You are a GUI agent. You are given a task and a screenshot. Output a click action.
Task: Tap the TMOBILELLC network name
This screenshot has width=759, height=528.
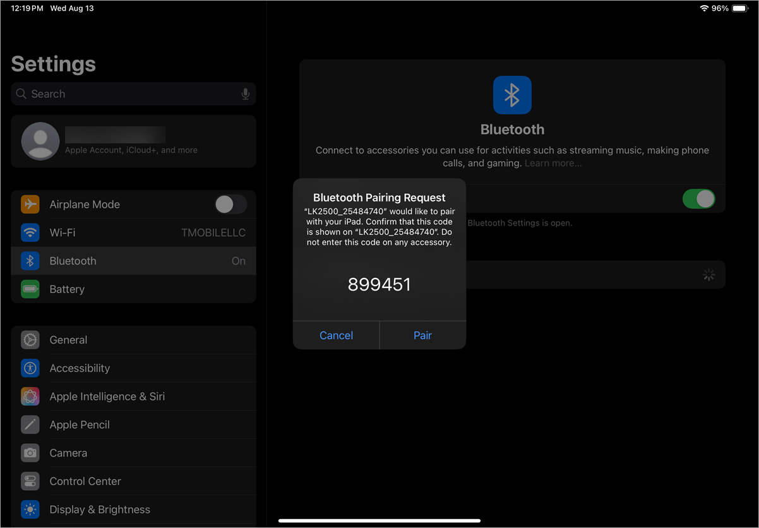(x=213, y=232)
